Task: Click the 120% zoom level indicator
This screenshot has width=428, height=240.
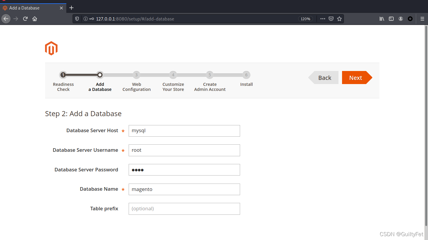Action: point(305,18)
